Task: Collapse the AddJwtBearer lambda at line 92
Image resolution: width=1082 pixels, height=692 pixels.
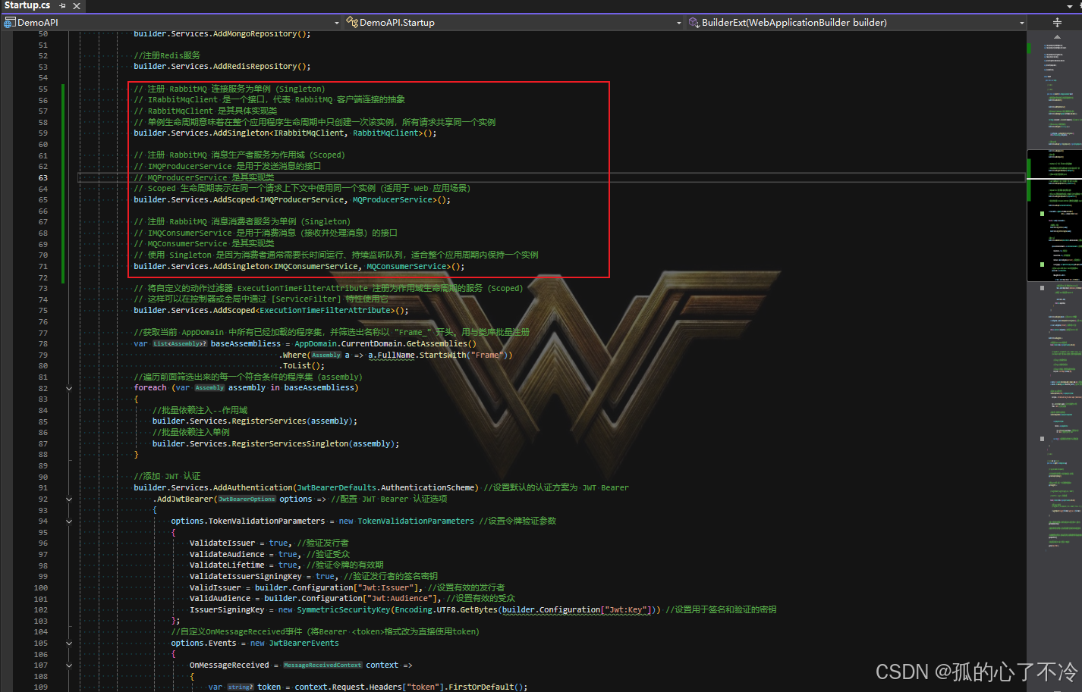Action: (x=69, y=499)
